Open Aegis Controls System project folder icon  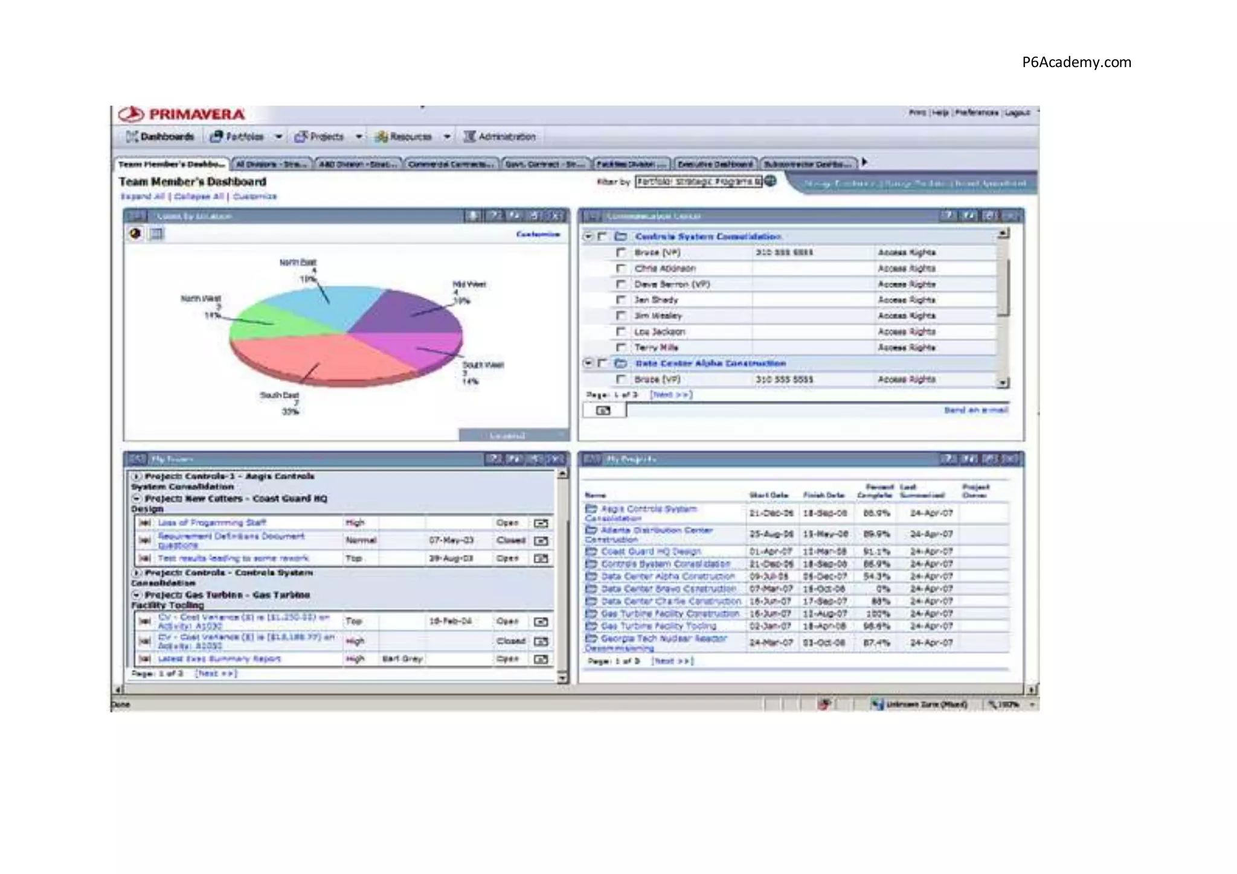coord(591,509)
